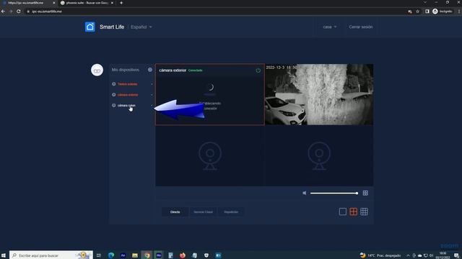Open Task View from taskbar

(99, 255)
